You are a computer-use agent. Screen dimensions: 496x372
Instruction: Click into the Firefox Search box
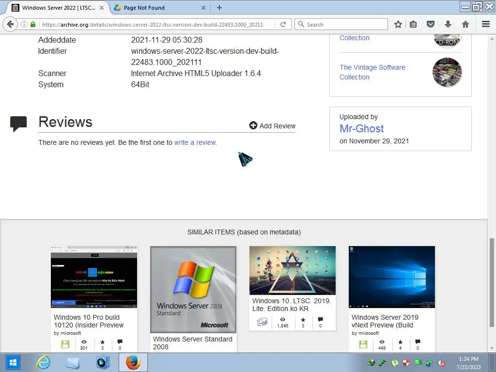[x=341, y=24]
